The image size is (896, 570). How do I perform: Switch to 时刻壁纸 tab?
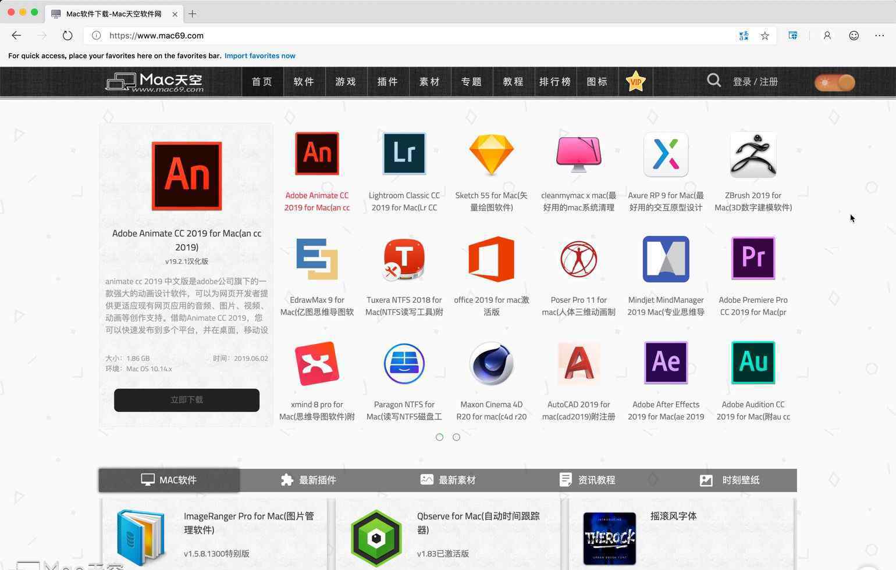tap(727, 480)
